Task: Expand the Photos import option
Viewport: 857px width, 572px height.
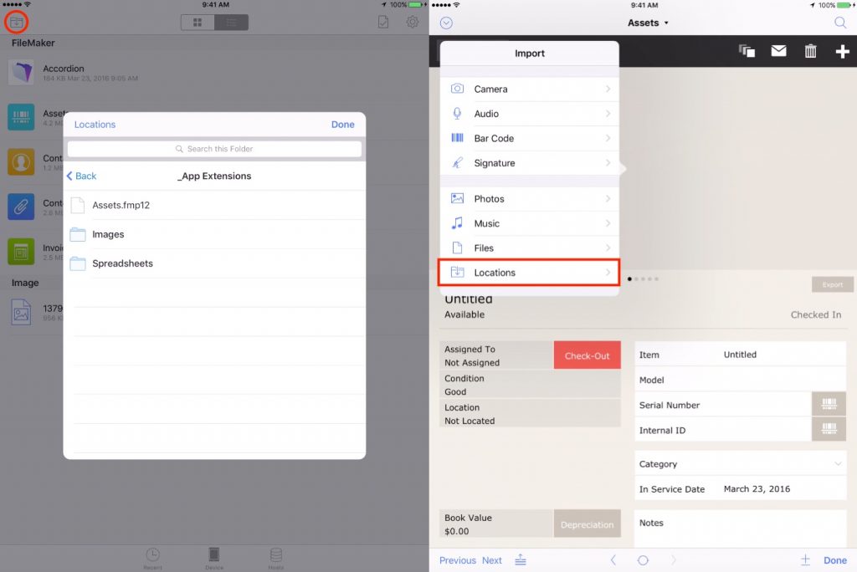Action: coord(490,198)
